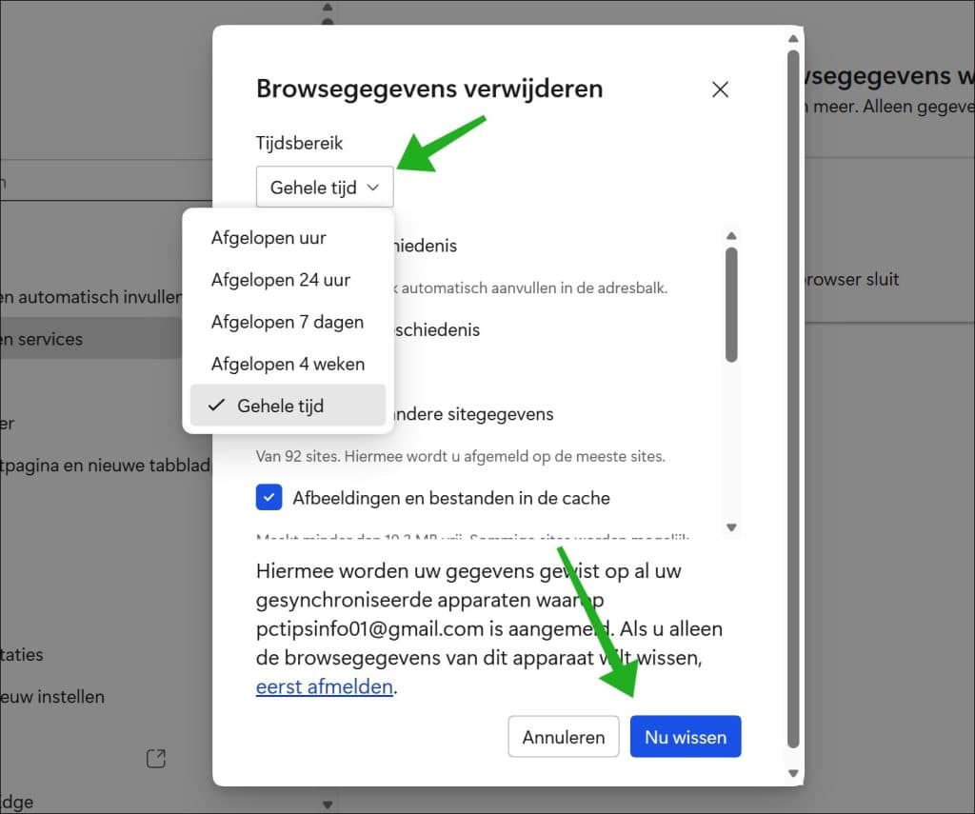This screenshot has height=814, width=975.
Task: Select "Afgelopen 24 uur" time range option
Action: tap(278, 279)
